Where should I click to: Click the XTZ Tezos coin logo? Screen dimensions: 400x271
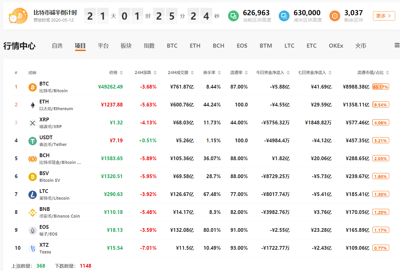[32, 248]
